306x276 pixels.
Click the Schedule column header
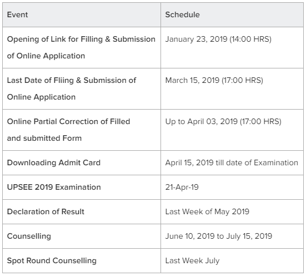232,14
